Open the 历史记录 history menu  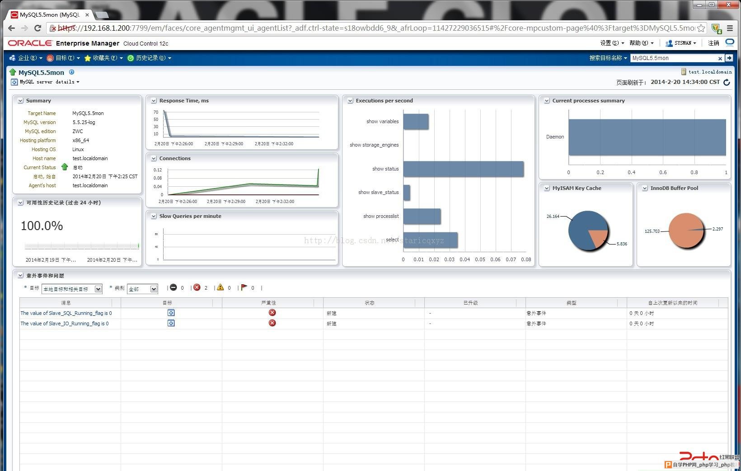pos(149,58)
